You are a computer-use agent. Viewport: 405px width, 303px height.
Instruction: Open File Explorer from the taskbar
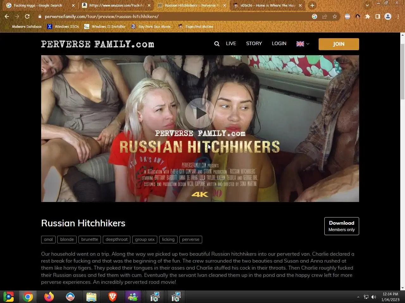click(91, 297)
